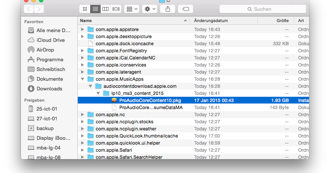Screen dimensions: 330x173
Task: Sort by Änderungsdatum column header
Action: pos(224,21)
